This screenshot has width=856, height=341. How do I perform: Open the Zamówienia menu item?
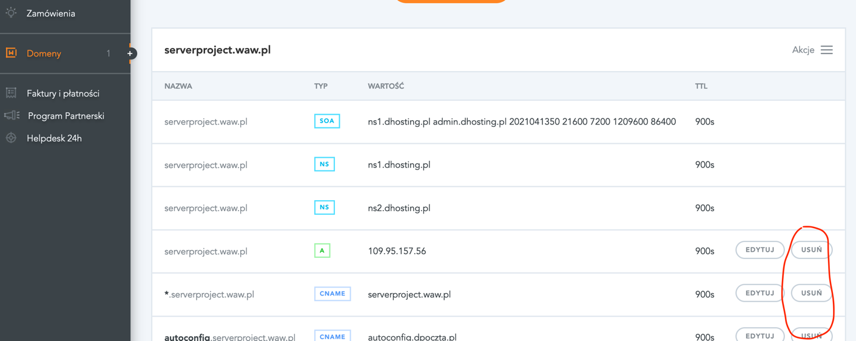pyautogui.click(x=51, y=13)
